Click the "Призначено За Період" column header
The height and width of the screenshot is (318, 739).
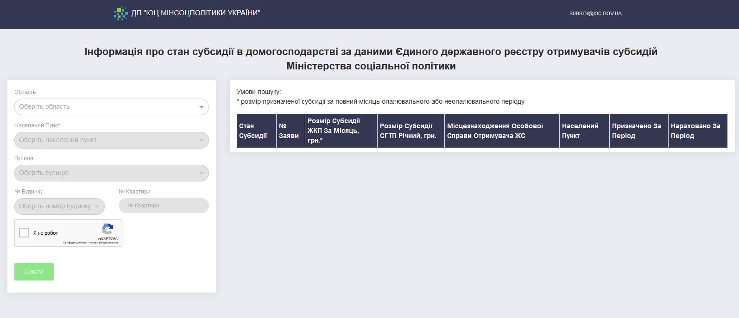tap(638, 131)
